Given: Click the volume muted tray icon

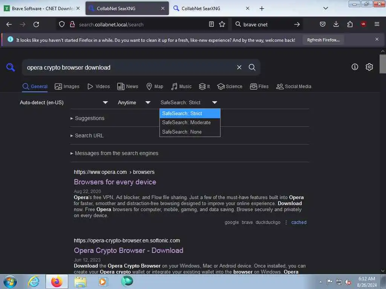Looking at the screenshot, I should pyautogui.click(x=348, y=282).
